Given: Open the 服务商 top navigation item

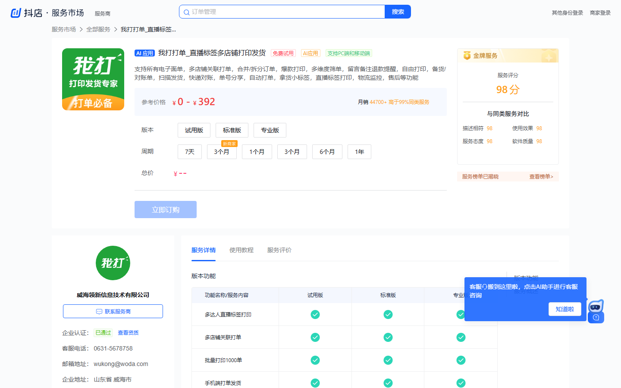Looking at the screenshot, I should [x=103, y=14].
